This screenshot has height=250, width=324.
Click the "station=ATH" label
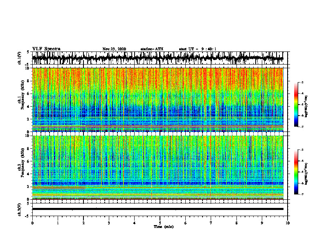click(152, 49)
